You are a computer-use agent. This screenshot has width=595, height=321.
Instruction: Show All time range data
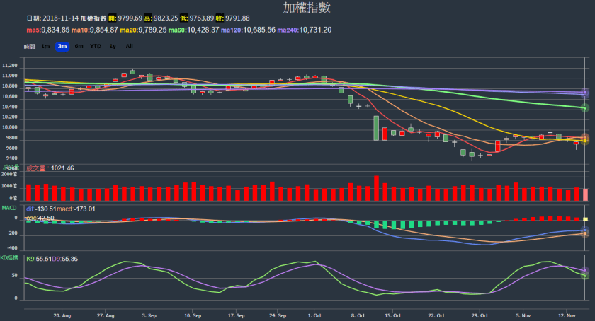coord(129,46)
